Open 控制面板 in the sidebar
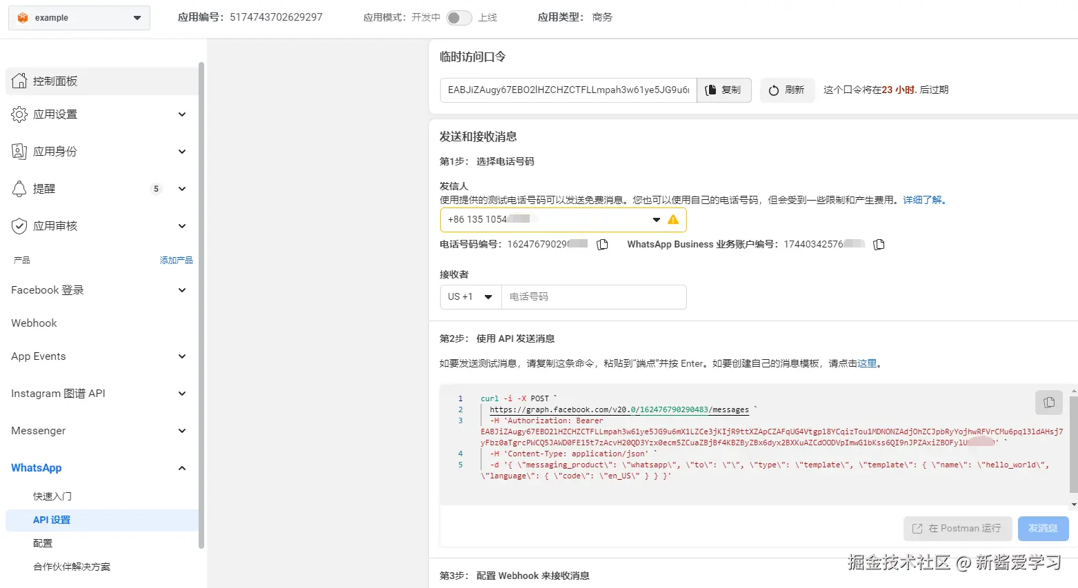The image size is (1078, 588). tap(102, 81)
